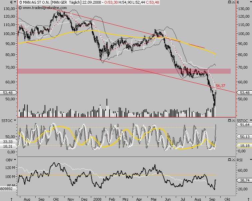252x201 pixels.
Task: Close the OBV/RSI pane
Action: pos(233,159)
